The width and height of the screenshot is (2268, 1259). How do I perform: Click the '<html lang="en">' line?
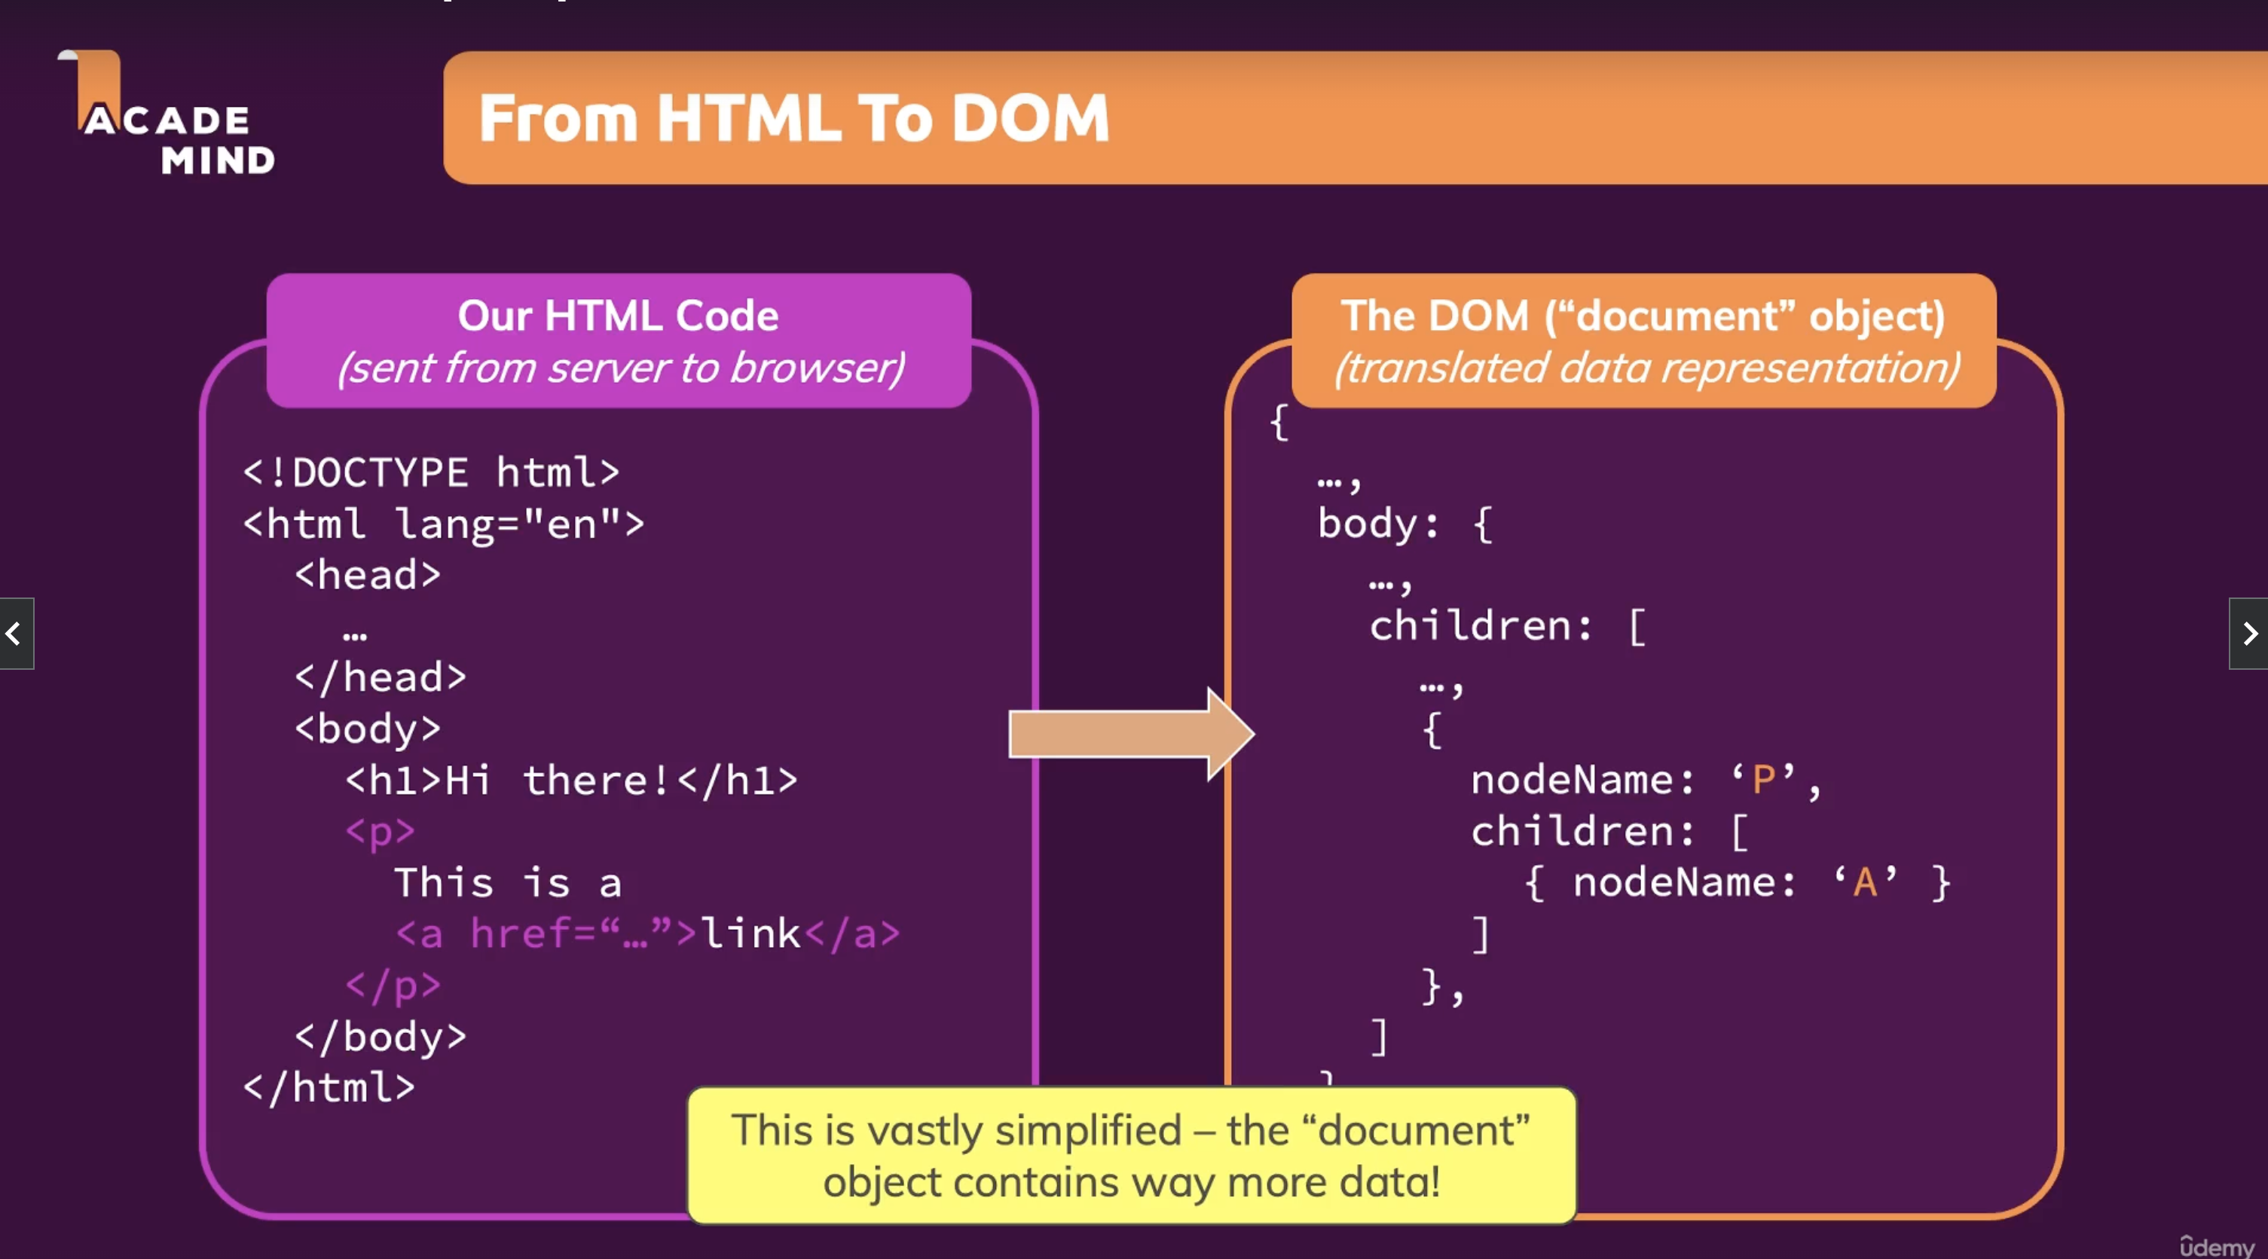point(444,524)
